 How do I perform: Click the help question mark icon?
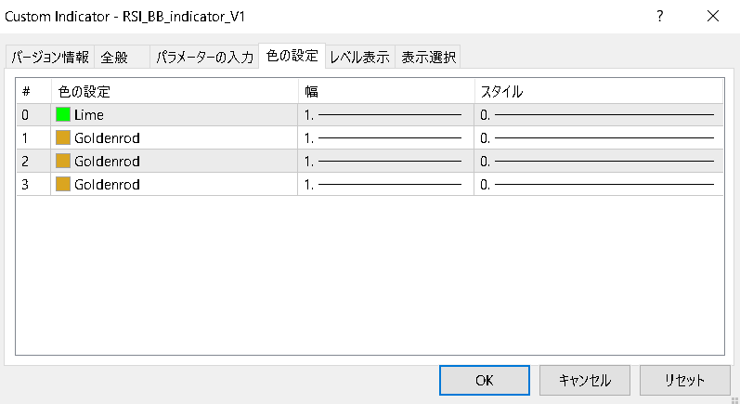pyautogui.click(x=660, y=16)
